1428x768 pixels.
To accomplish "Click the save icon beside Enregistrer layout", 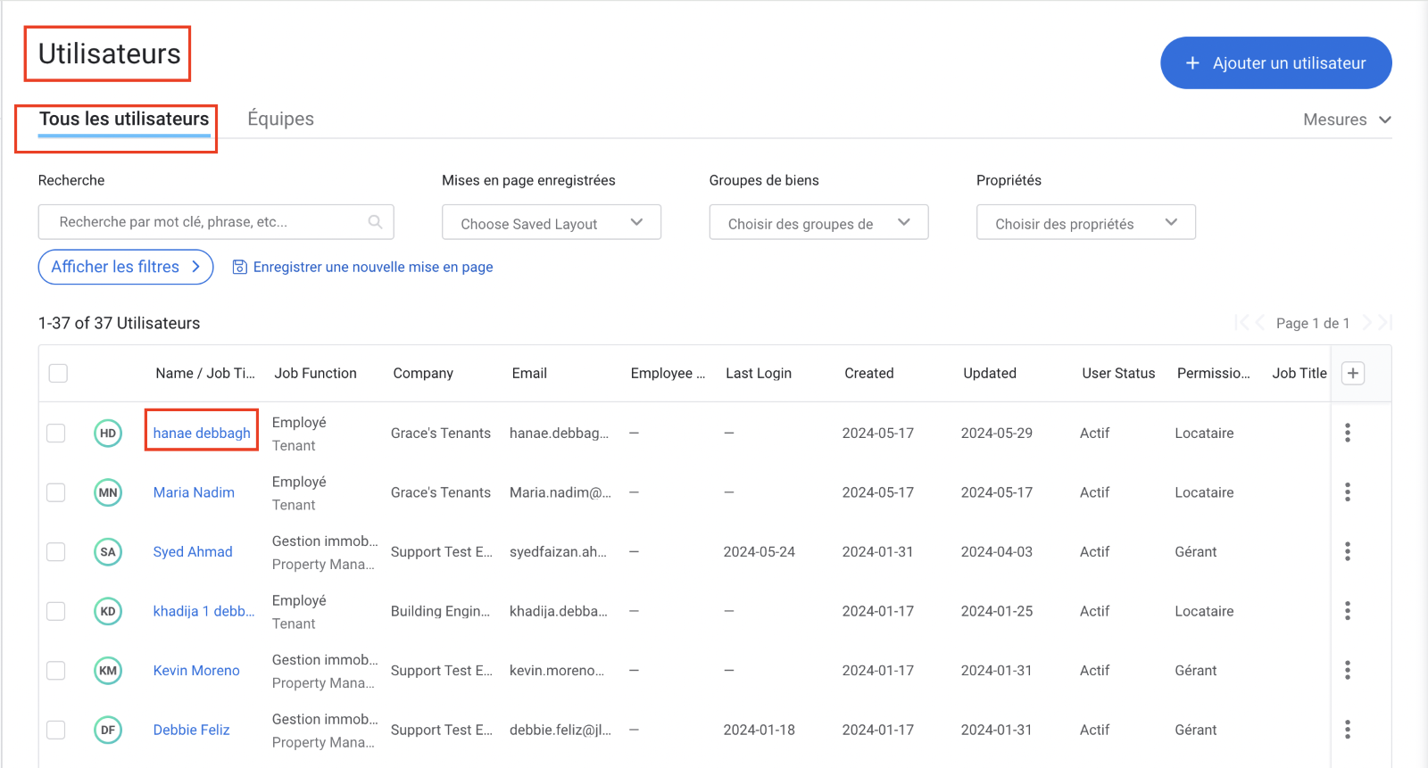I will [x=239, y=267].
